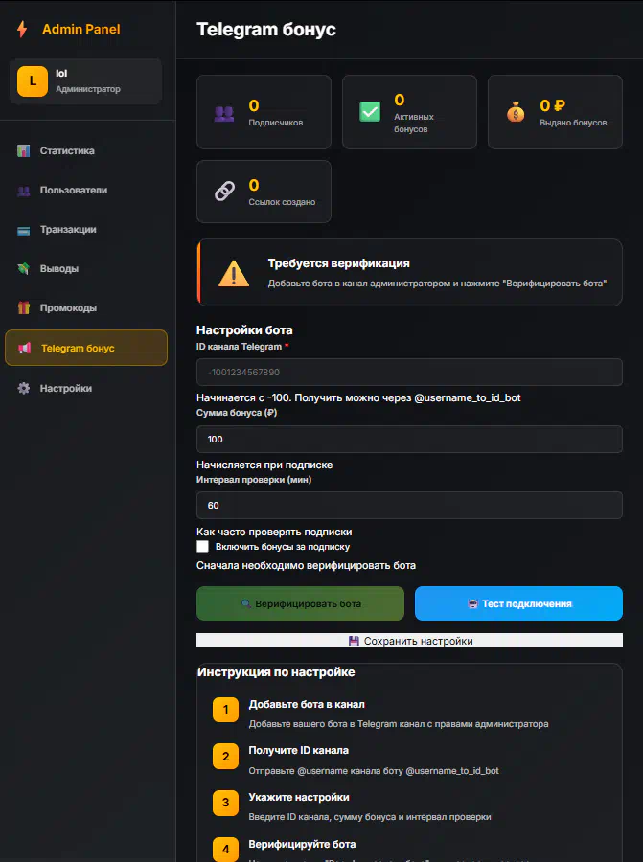
Task: Click the users icon beside Пользователи
Action: (24, 191)
